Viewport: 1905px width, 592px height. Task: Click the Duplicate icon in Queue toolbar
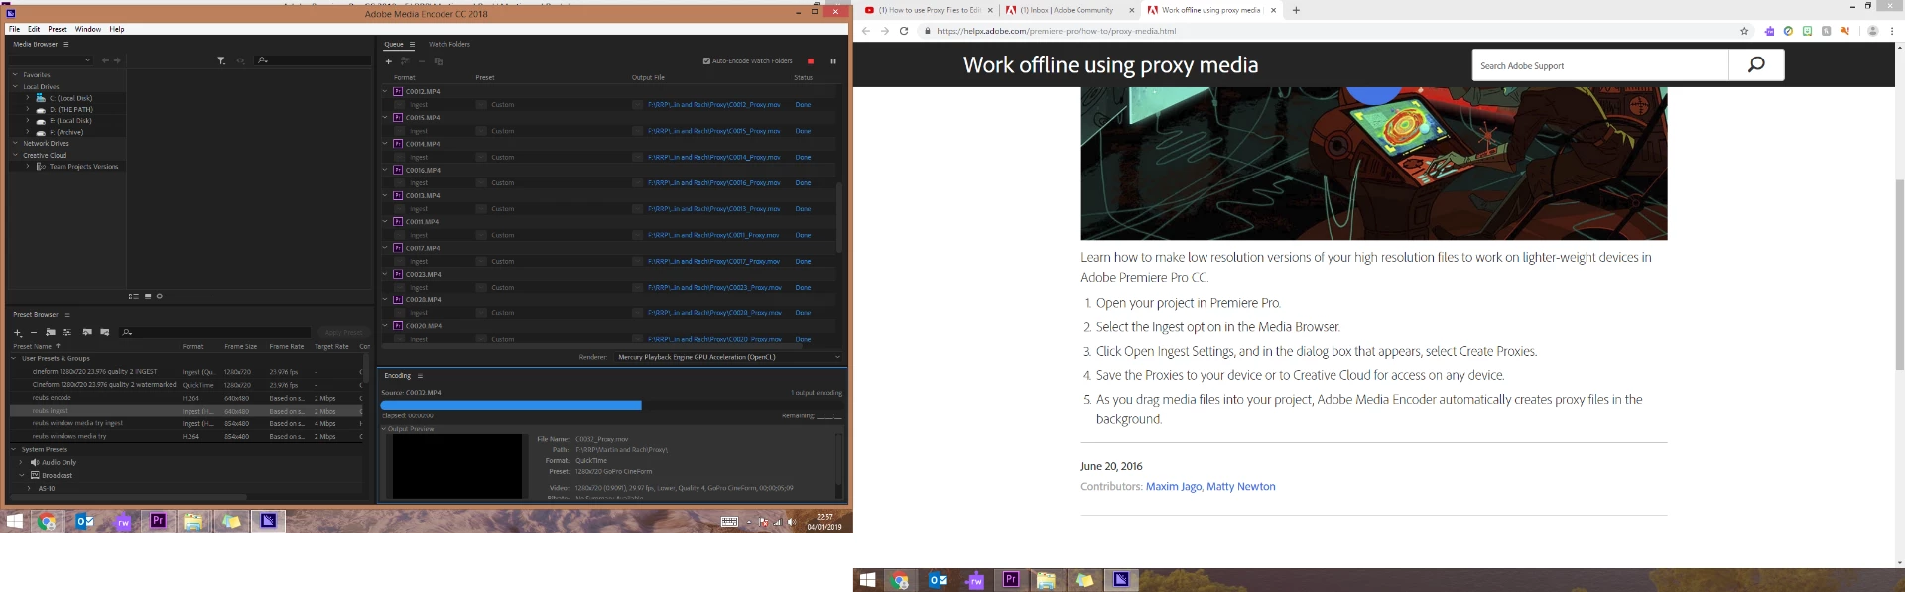click(x=438, y=61)
